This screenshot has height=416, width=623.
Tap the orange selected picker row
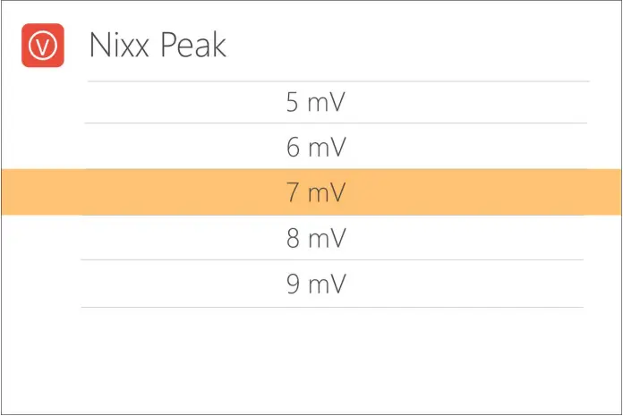click(x=315, y=192)
